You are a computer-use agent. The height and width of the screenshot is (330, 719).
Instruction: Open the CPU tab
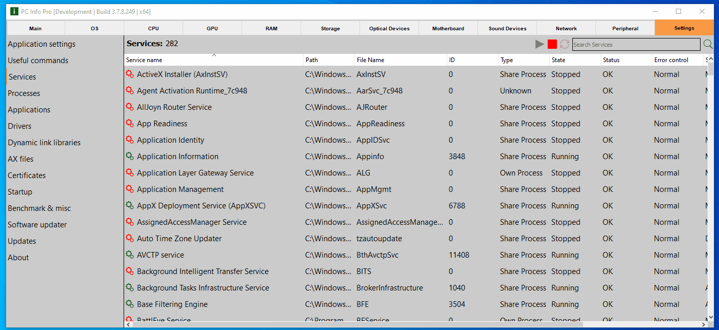click(x=153, y=28)
